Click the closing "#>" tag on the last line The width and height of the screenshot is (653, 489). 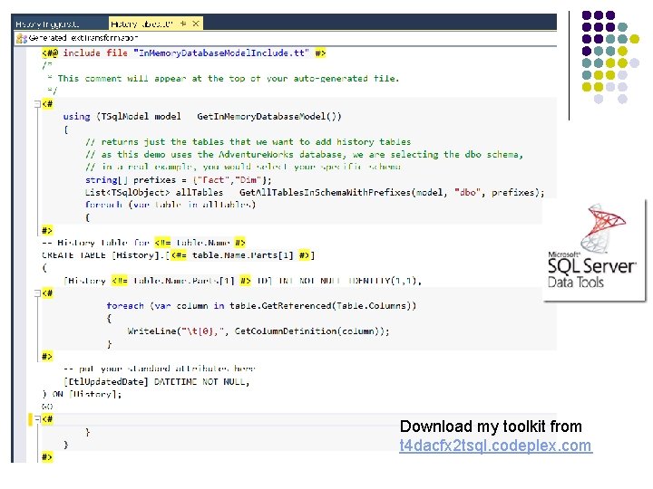click(x=47, y=457)
